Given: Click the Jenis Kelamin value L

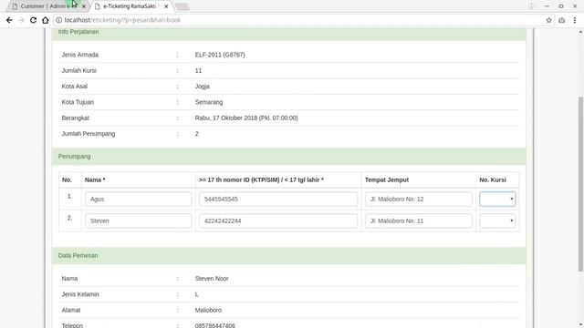Looking at the screenshot, I should 197,294.
